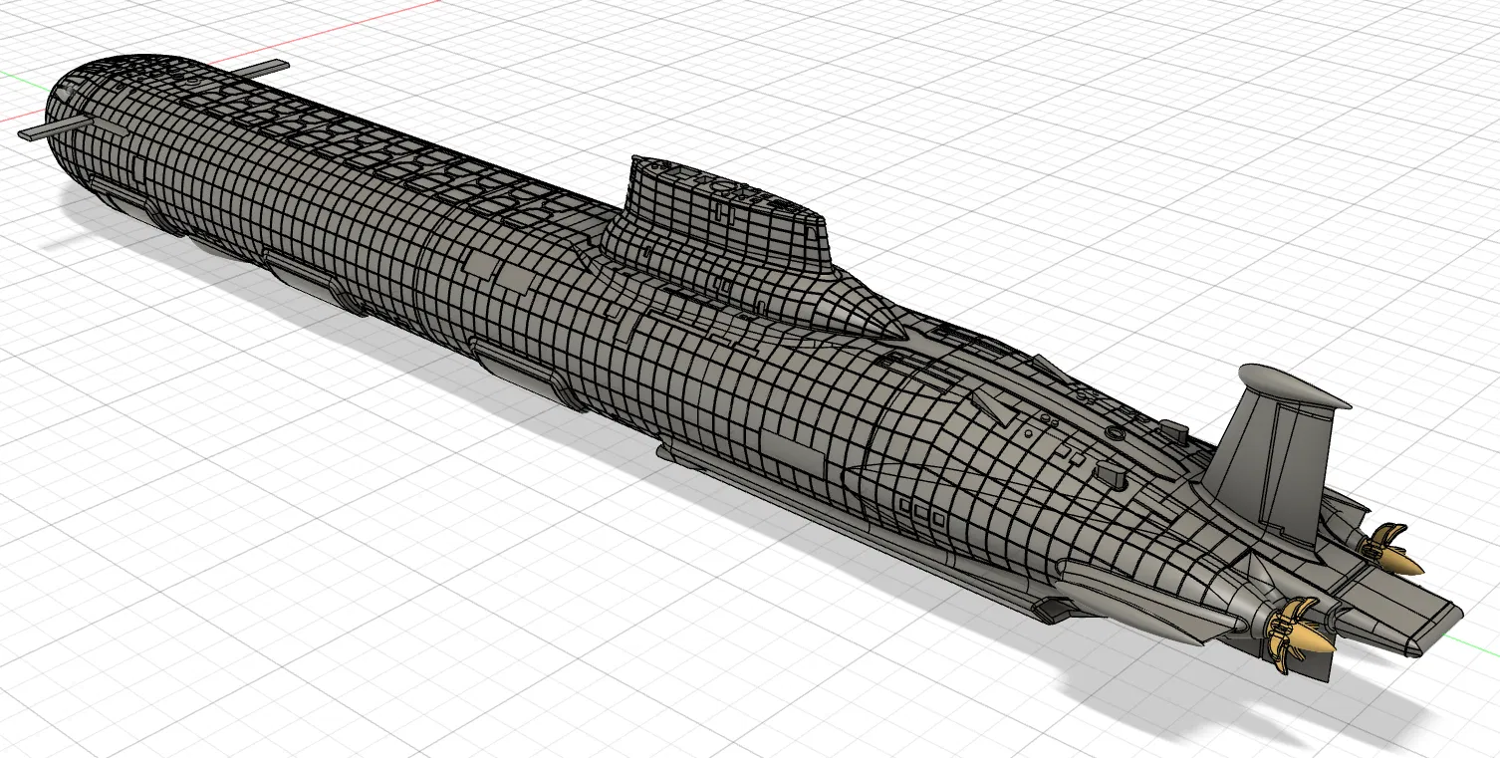Pick the farther golden propeller

1394,549
